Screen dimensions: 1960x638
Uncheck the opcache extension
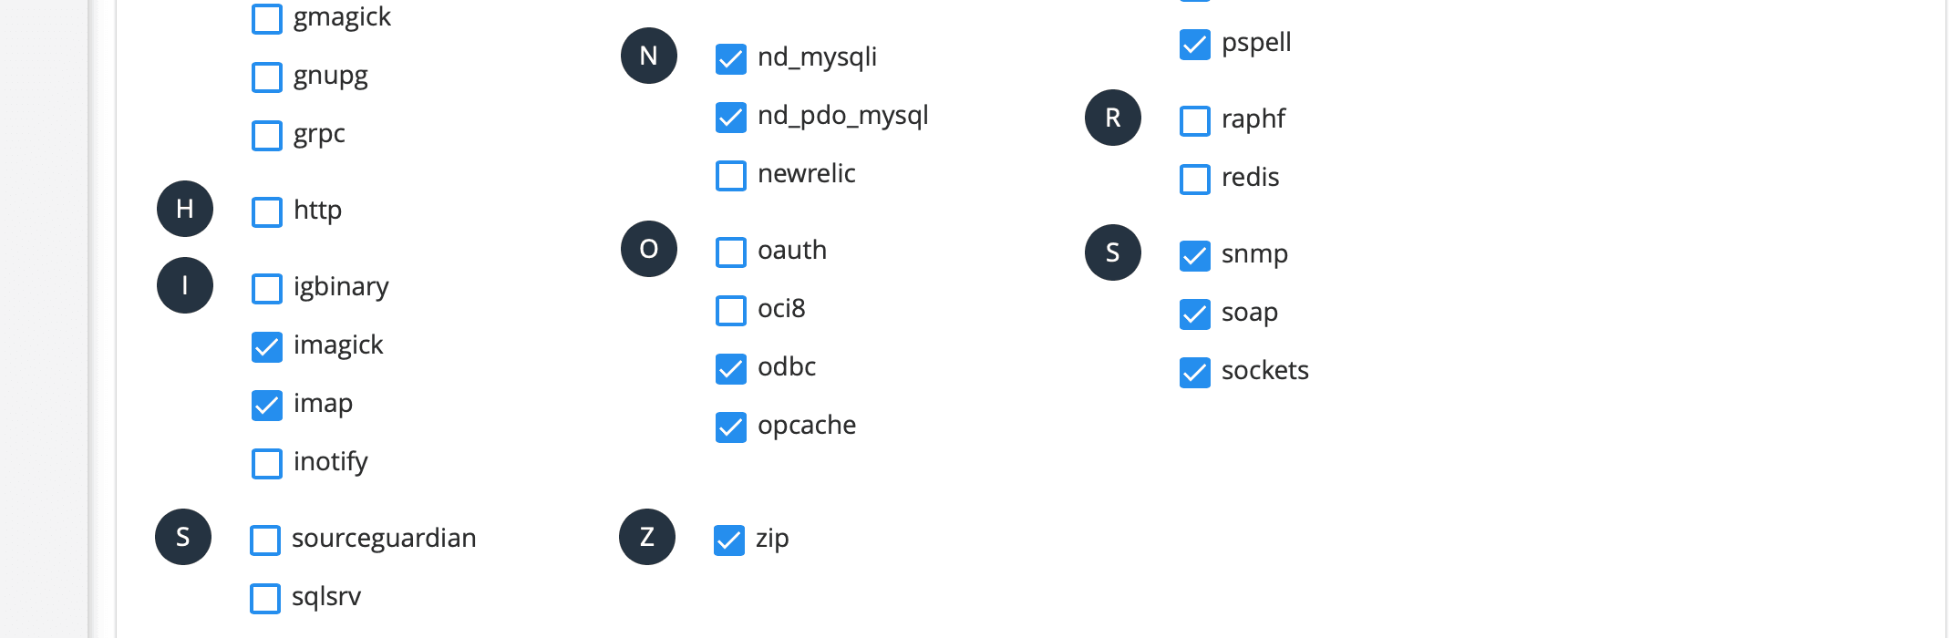731,427
